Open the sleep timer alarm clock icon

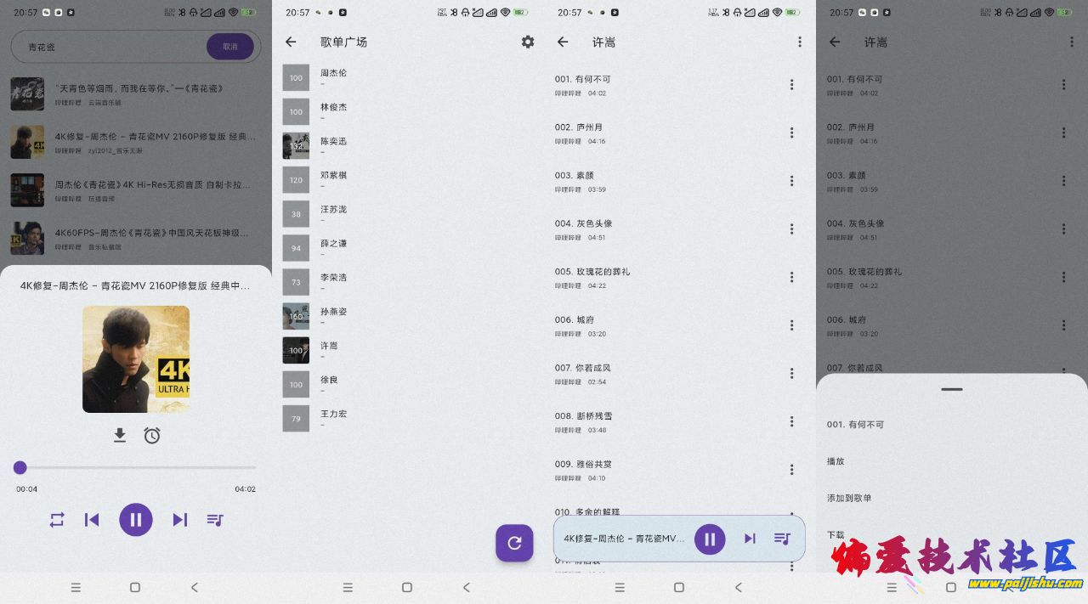click(152, 435)
